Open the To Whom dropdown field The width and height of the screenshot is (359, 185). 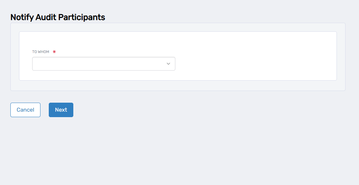[103, 64]
